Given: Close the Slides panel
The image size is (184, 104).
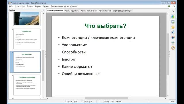Looking at the screenshot, I should coord(43,10).
